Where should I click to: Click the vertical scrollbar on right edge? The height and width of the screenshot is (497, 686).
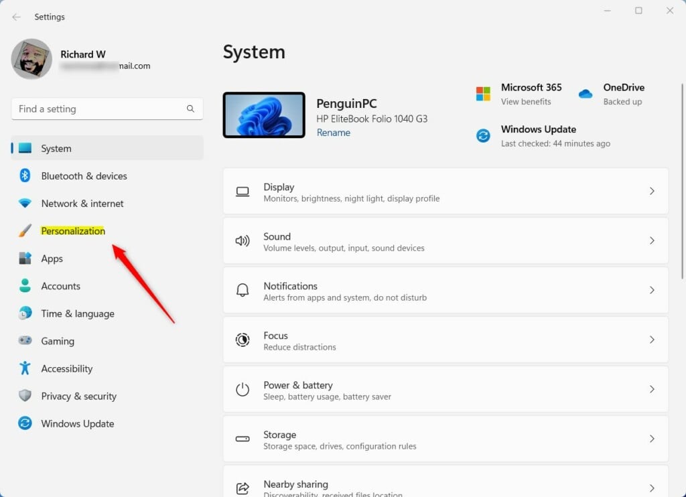(x=683, y=182)
